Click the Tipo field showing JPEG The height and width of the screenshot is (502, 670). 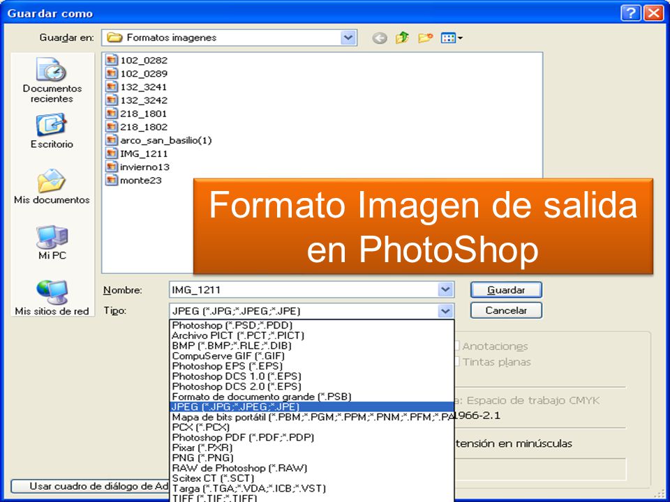point(304,311)
